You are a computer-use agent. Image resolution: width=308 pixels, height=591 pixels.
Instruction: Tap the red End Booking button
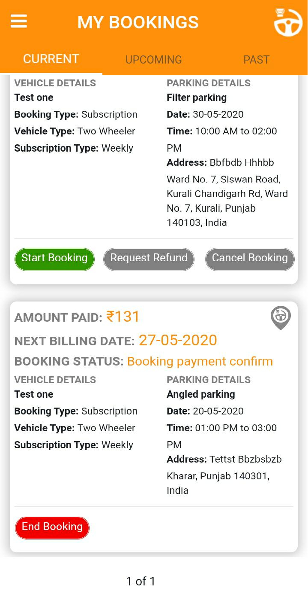pyautogui.click(x=52, y=527)
